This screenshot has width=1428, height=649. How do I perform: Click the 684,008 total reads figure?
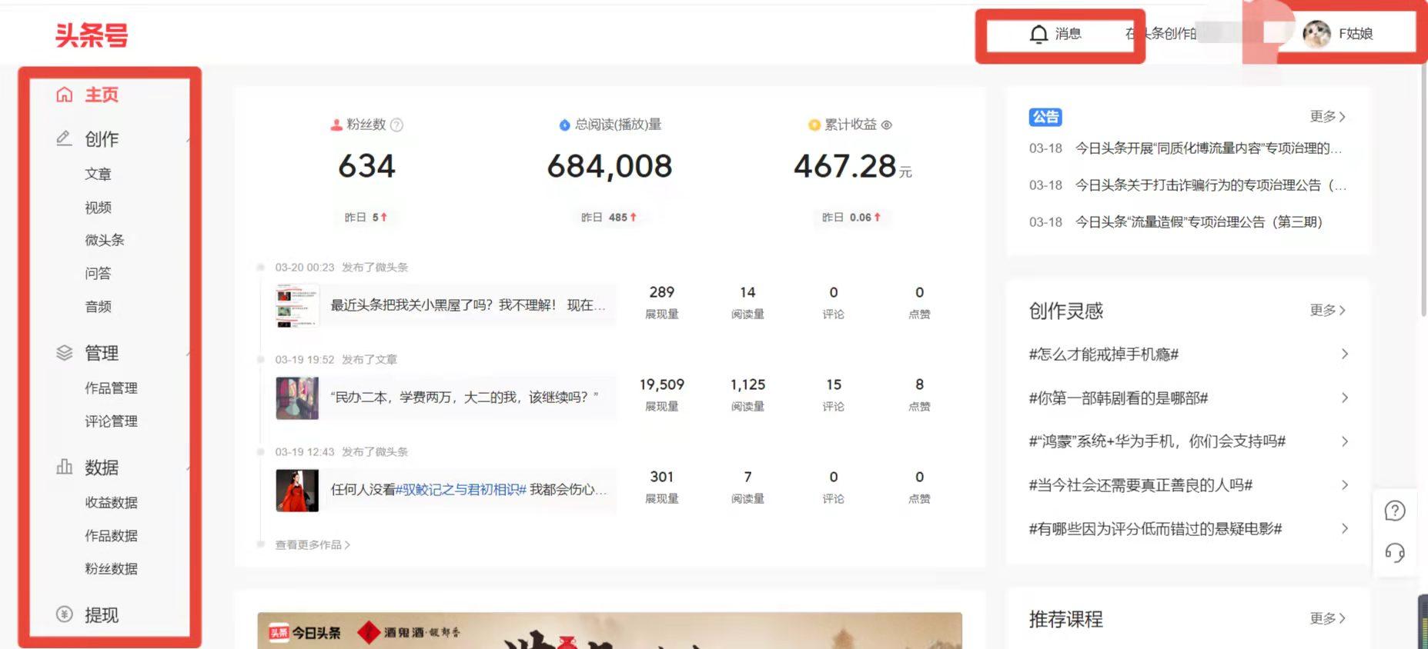[x=610, y=166]
